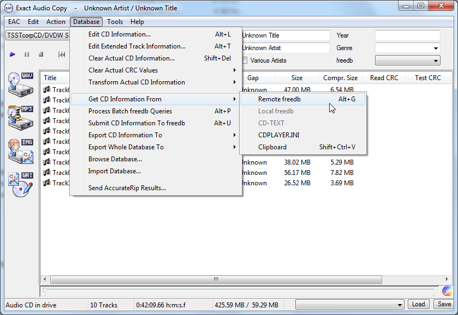Expand the freedb category dropdown
The width and height of the screenshot is (458, 315).
(x=407, y=60)
